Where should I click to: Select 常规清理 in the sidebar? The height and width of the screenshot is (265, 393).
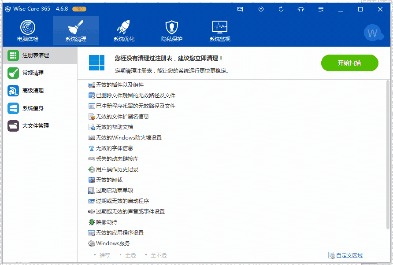point(40,73)
